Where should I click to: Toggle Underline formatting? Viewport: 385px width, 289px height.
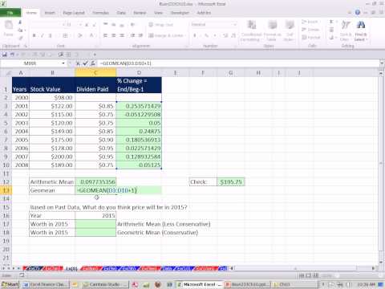(50, 35)
